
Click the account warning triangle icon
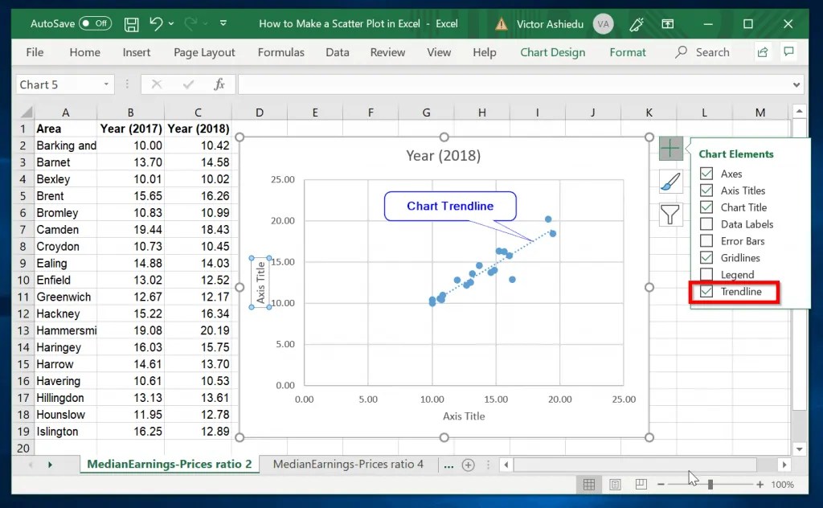[x=502, y=24]
